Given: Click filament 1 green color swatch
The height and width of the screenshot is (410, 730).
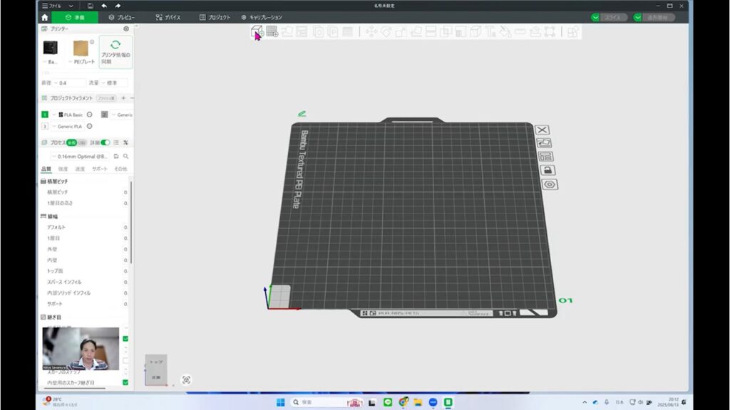Looking at the screenshot, I should click(x=45, y=115).
